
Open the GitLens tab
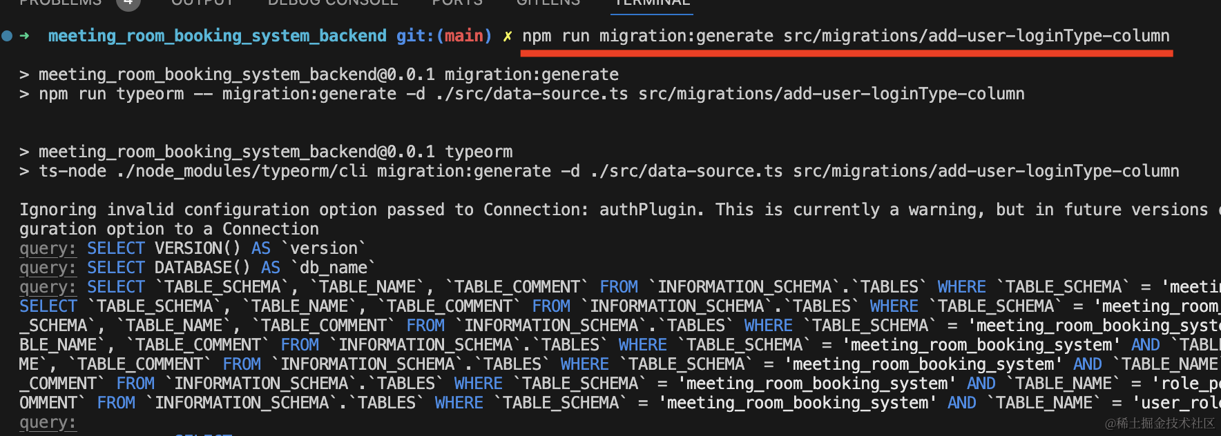coord(548,3)
